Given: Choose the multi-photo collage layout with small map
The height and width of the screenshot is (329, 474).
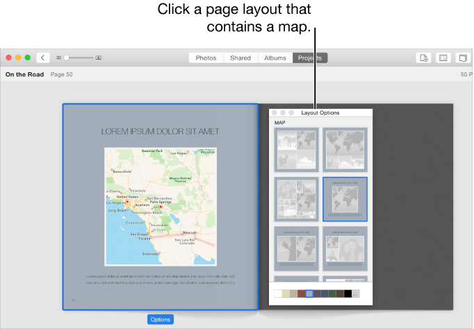Looking at the screenshot, I should [296, 199].
